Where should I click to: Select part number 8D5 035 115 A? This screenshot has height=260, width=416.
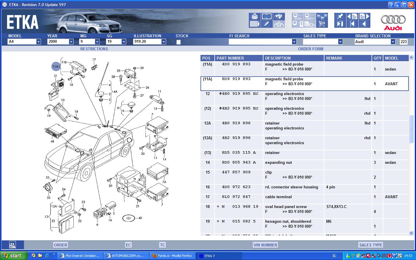239,153
